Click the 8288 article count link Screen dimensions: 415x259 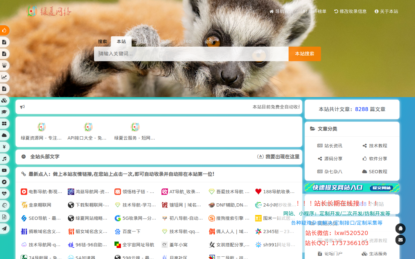pos(362,109)
